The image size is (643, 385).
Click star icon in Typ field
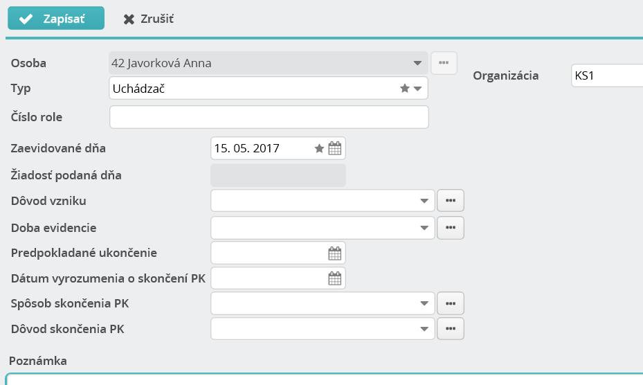405,88
